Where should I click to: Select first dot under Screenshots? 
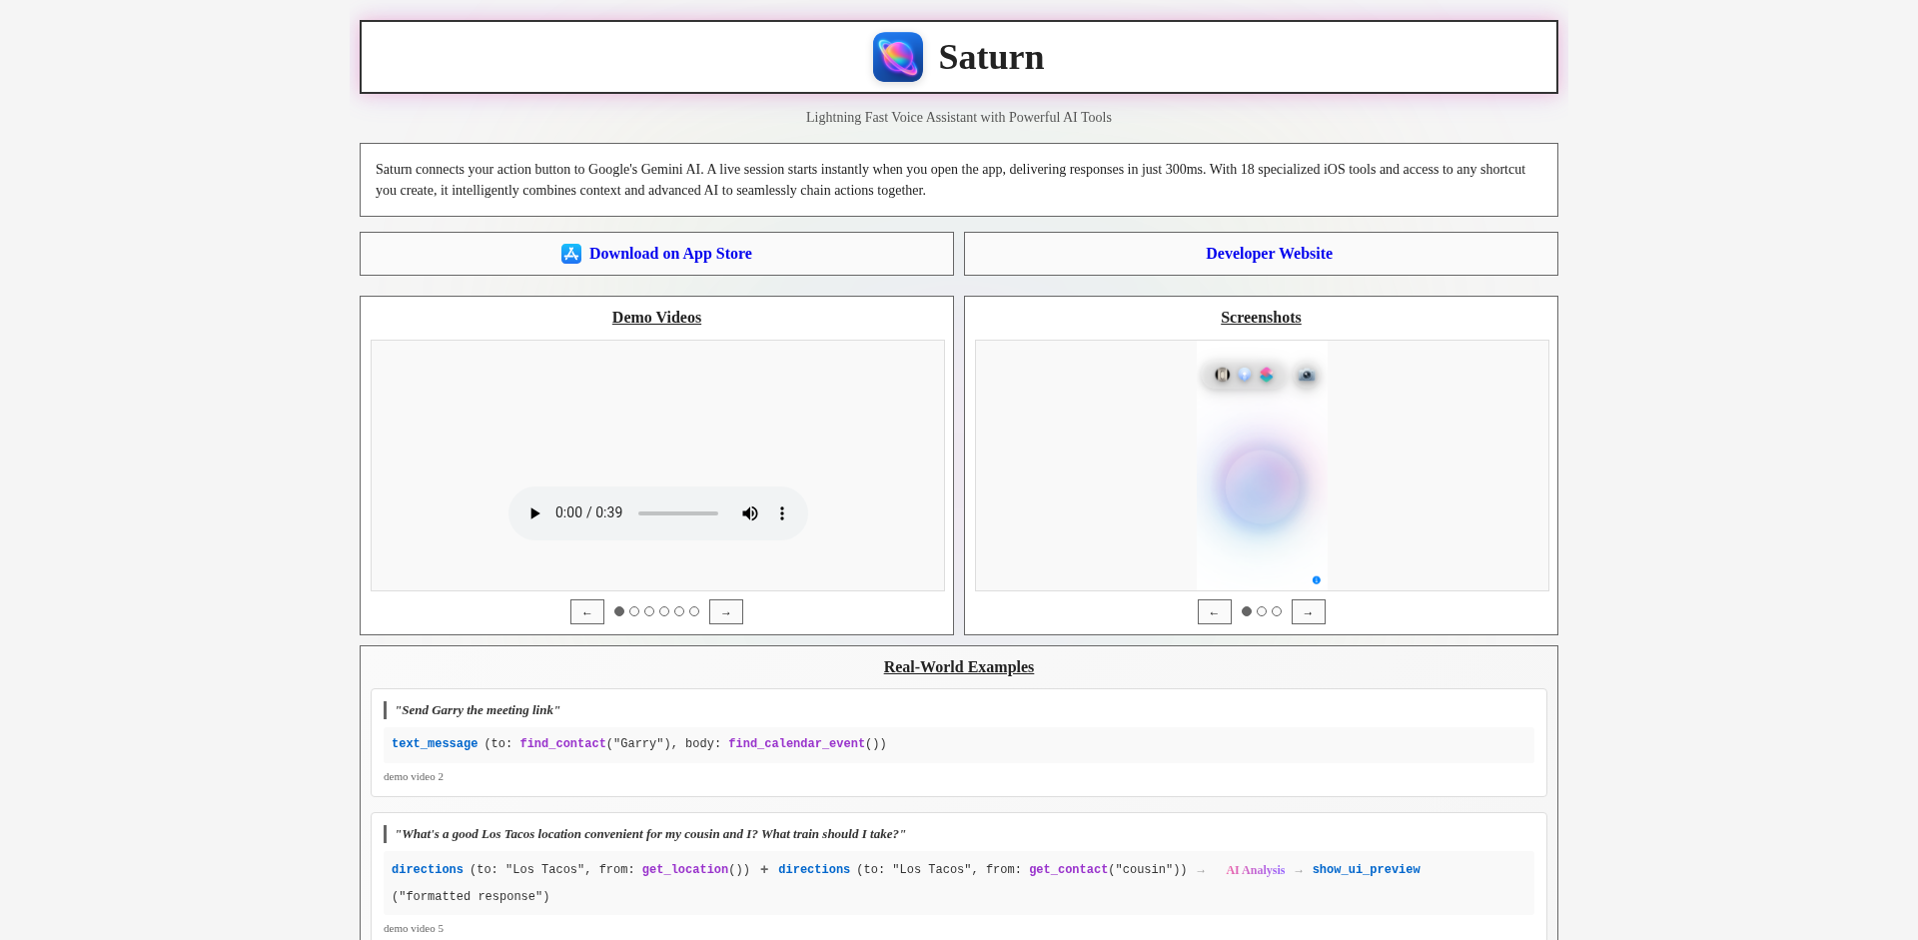1247,611
